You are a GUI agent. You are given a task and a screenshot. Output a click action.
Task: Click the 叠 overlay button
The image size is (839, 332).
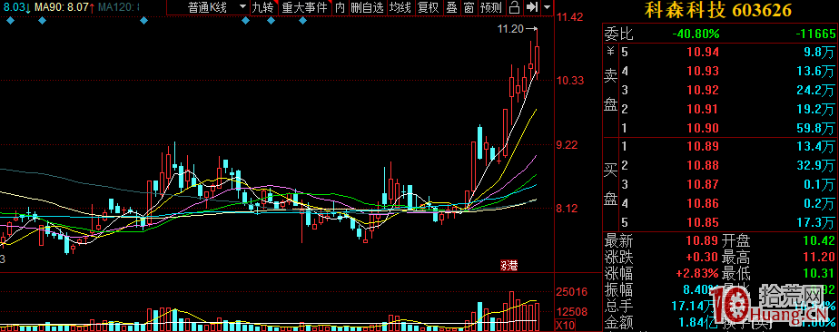(451, 7)
